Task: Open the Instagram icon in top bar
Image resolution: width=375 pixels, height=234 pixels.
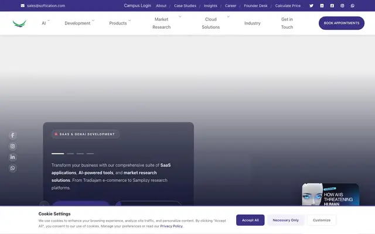Action: click(342, 6)
